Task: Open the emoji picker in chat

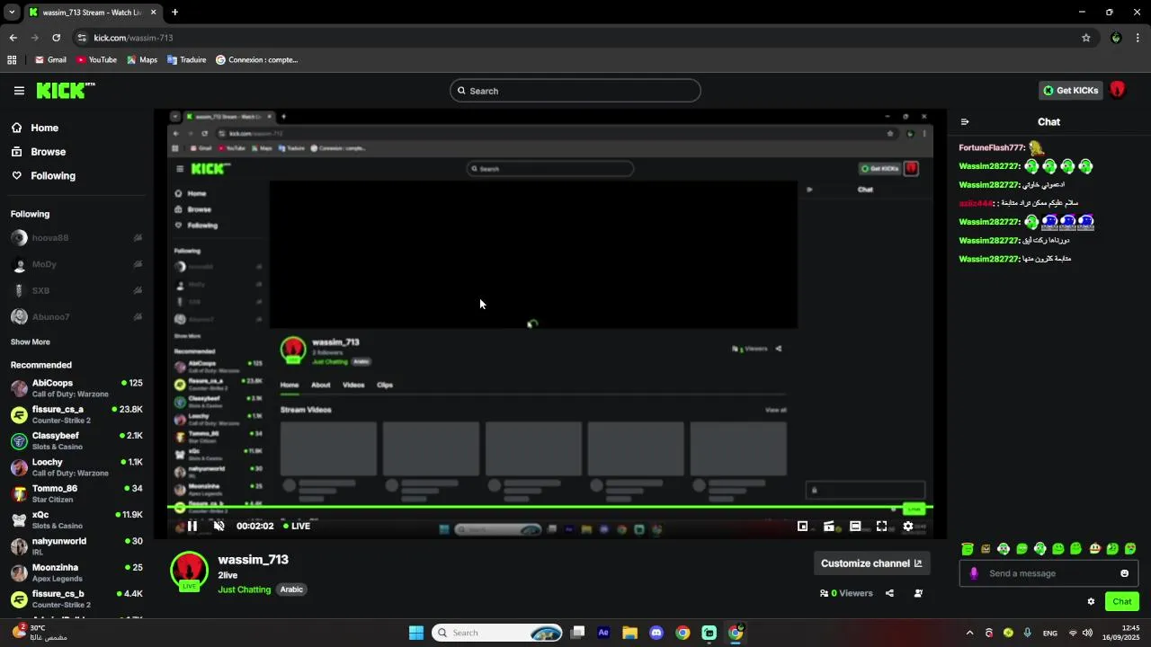Action: (x=1124, y=573)
